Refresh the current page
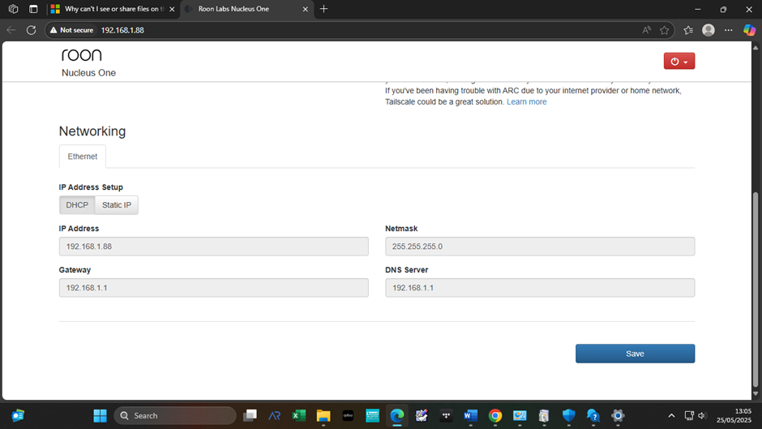 click(31, 30)
